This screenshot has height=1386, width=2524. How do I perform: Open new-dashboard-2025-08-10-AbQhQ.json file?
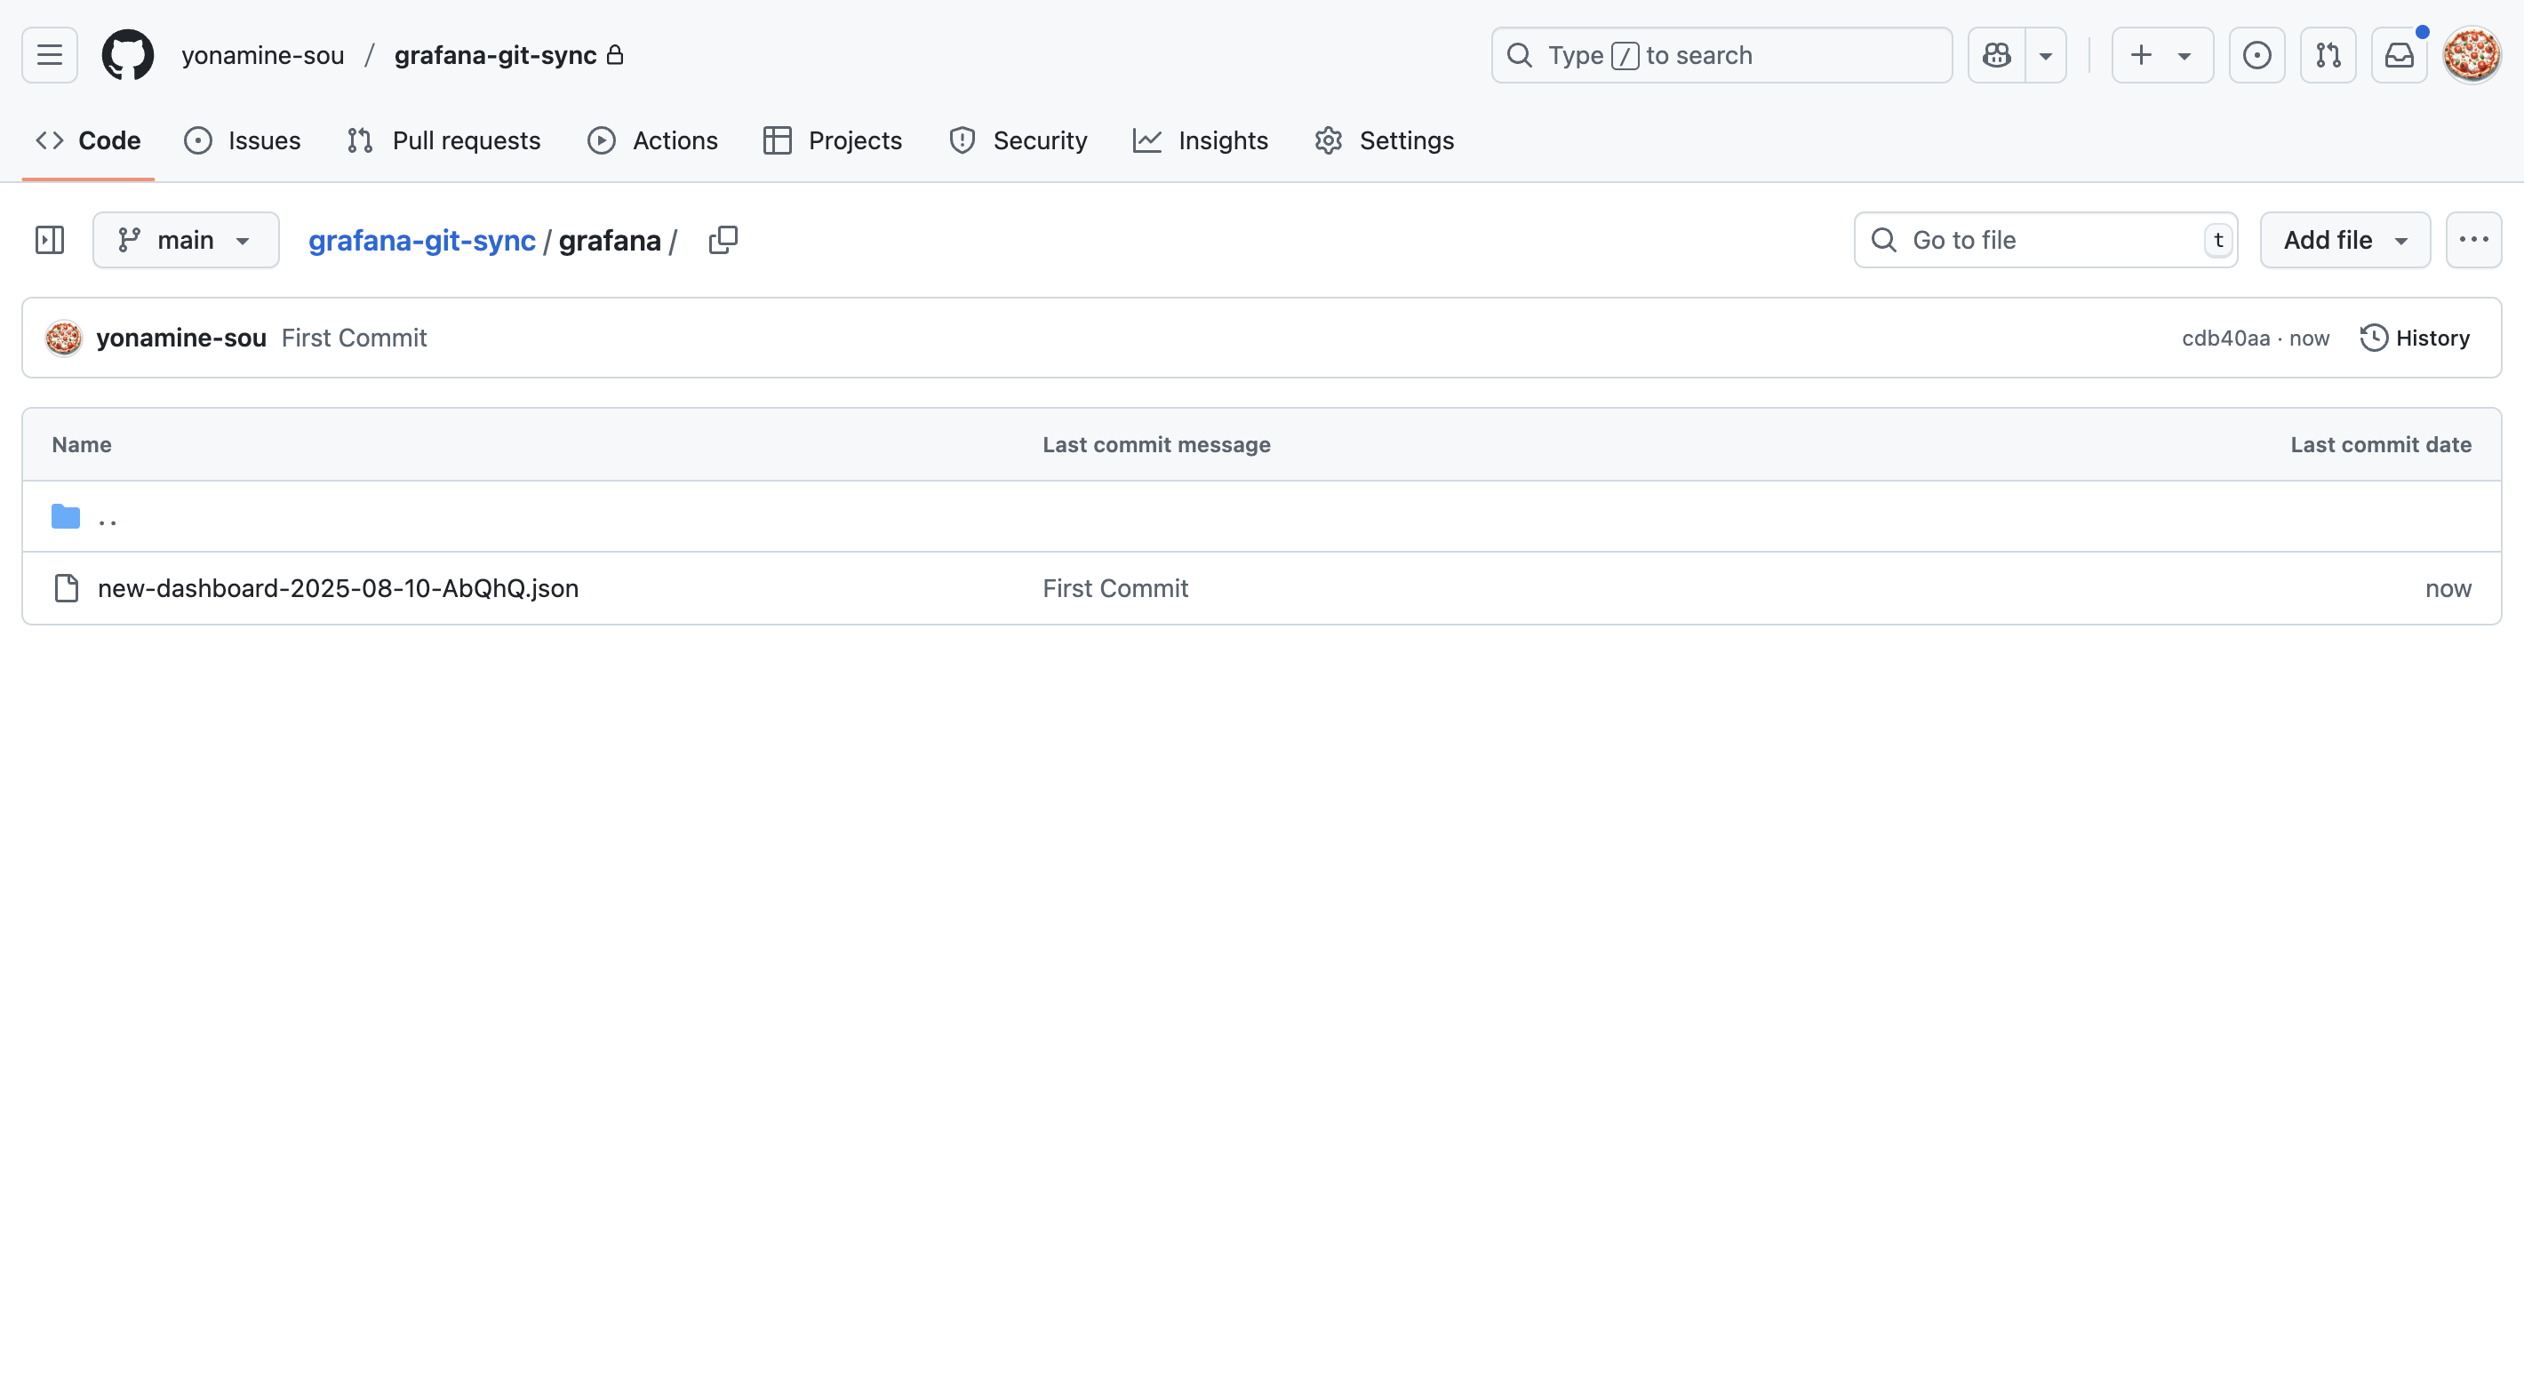(338, 587)
